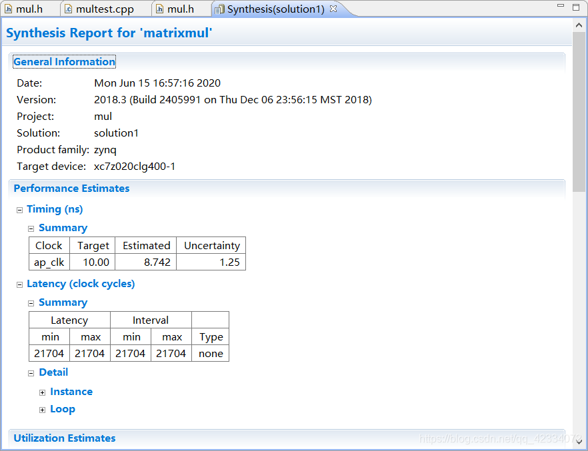Click the Date value Mon Jun 15

click(x=157, y=83)
